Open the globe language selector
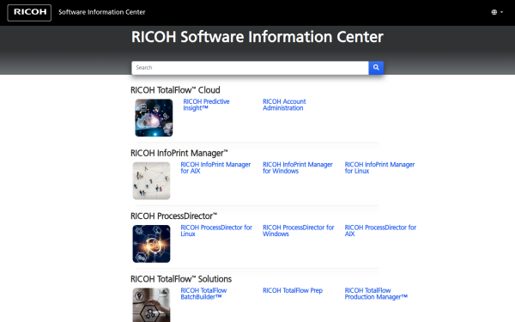515x322 pixels. click(497, 12)
